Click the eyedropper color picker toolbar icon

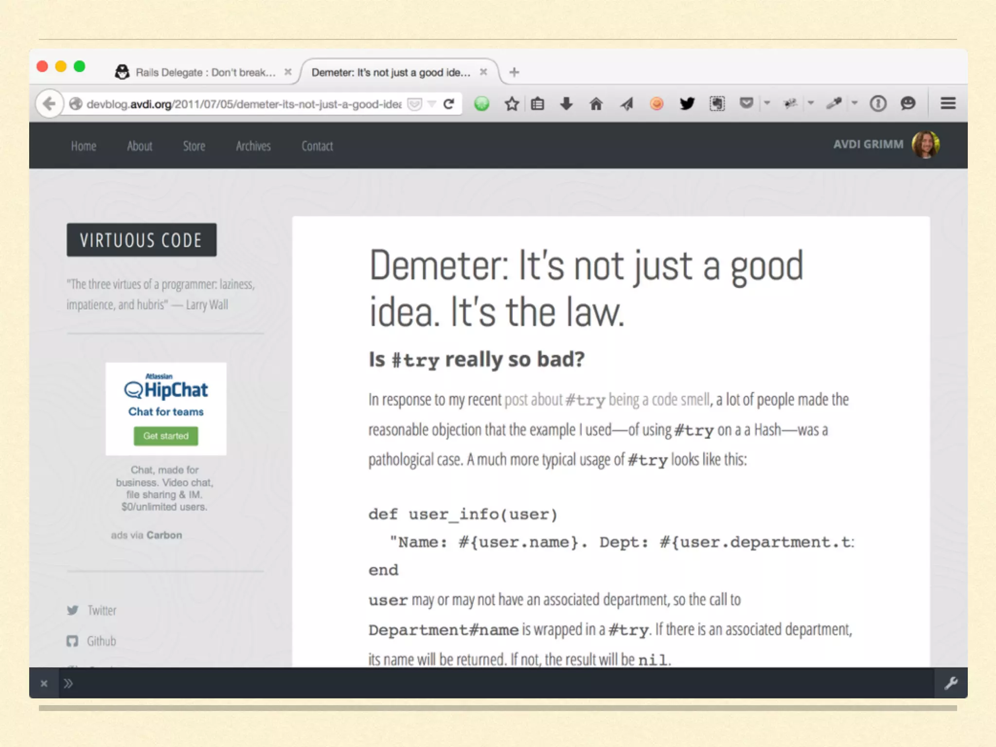coord(834,104)
